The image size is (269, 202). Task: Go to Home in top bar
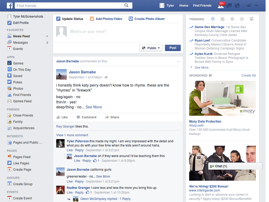[184, 6]
